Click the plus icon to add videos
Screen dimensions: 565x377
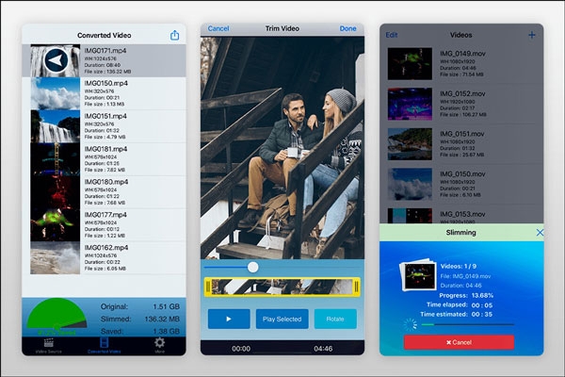click(x=532, y=35)
